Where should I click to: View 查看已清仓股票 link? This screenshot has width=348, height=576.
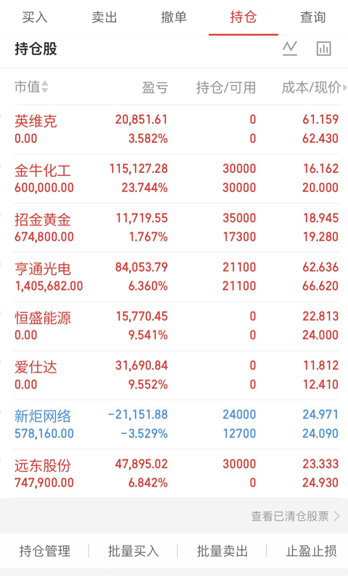click(x=290, y=516)
